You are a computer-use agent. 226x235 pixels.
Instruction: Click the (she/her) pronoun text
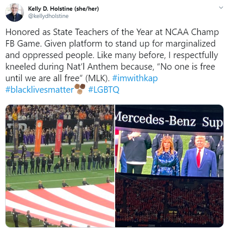(x=86, y=9)
